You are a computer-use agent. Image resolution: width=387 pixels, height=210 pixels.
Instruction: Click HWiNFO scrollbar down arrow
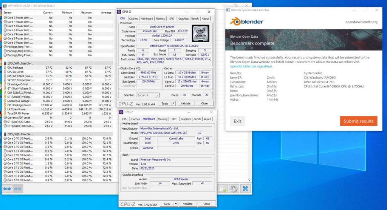coord(249,180)
